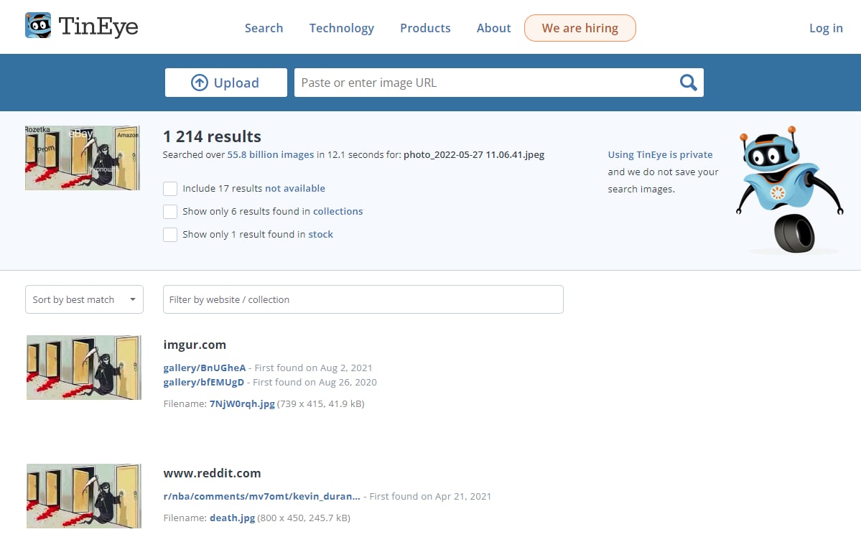Click the Log in link

coord(826,28)
